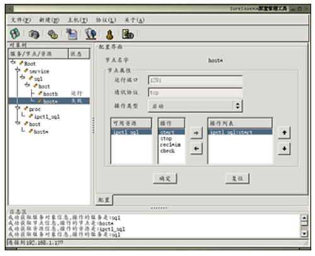Click the confirm button left of reset

165,179
